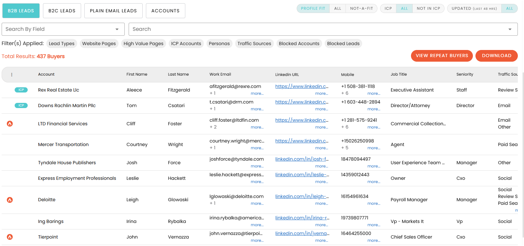Screen dimensions: 524x246
Task: Select ALL in the ICP toggle group
Action: pyautogui.click(x=404, y=8)
